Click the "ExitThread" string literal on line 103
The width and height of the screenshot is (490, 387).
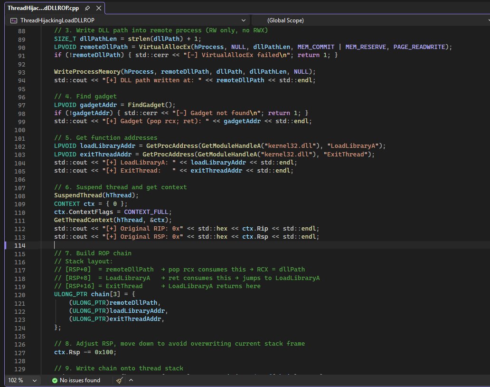point(345,154)
